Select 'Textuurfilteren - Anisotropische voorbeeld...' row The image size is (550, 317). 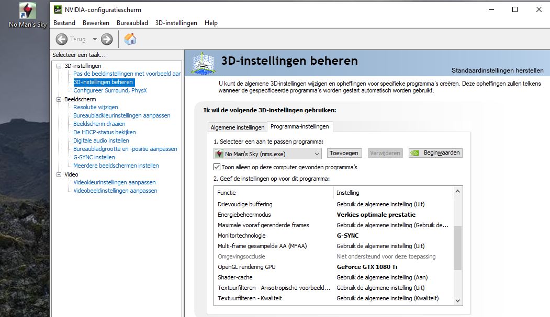coord(333,288)
